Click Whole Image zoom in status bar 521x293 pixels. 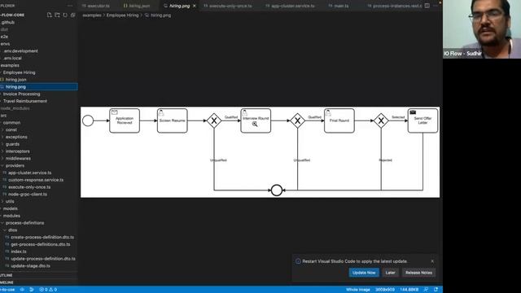click(358, 290)
